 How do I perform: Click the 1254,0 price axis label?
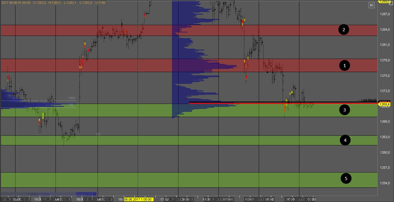[x=385, y=183]
